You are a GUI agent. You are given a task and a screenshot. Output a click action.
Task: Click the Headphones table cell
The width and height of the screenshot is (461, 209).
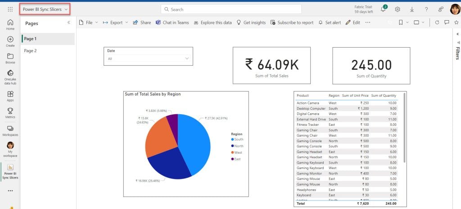click(x=306, y=190)
